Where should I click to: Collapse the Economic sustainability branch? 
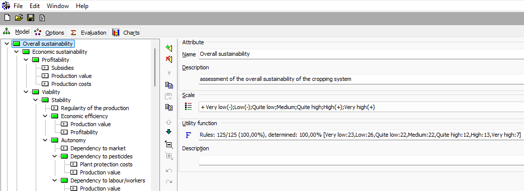click(17, 52)
